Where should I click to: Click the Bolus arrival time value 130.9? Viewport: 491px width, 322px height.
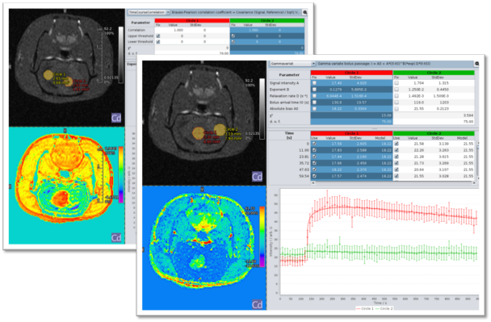coord(336,102)
